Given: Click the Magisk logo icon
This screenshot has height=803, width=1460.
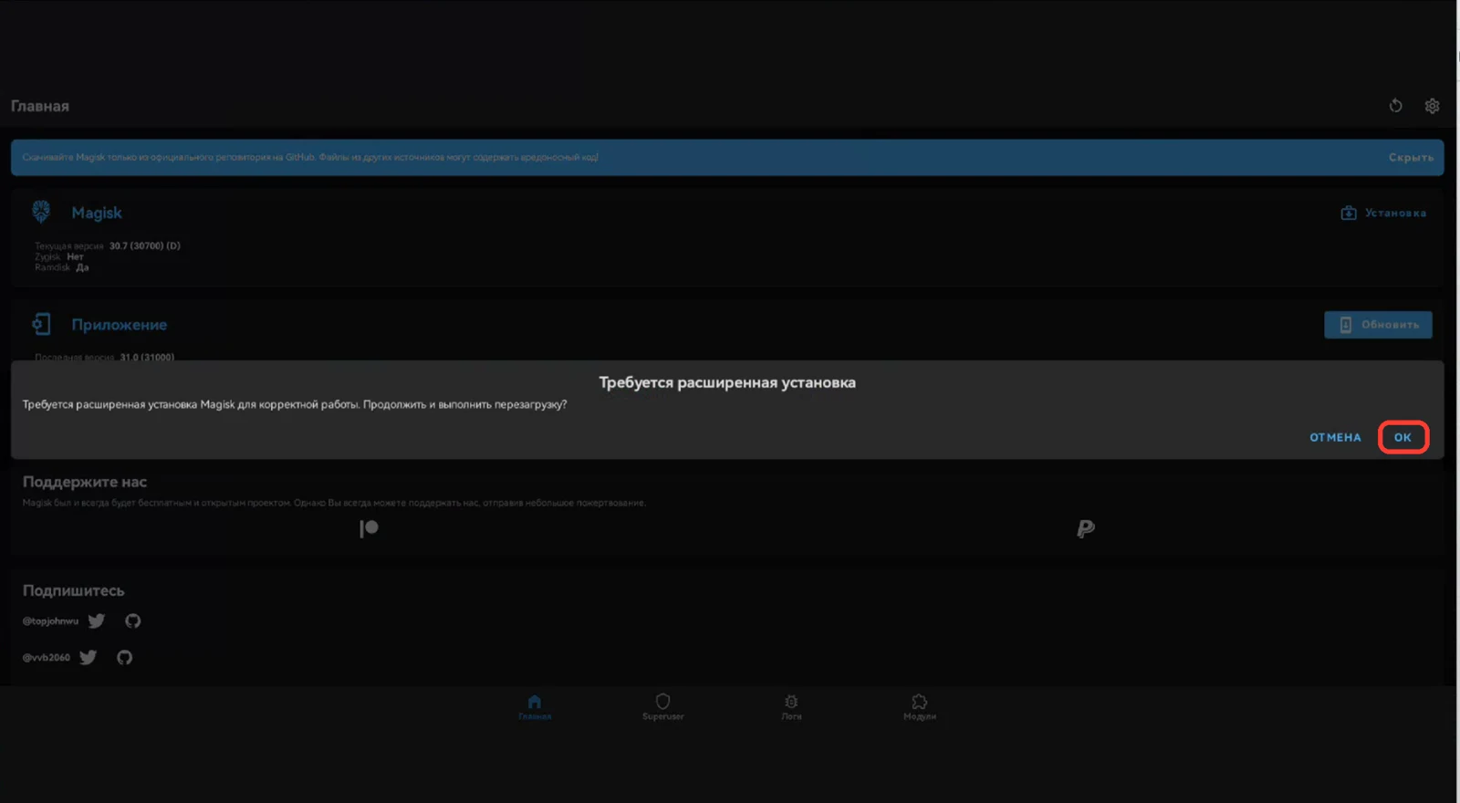Looking at the screenshot, I should tap(41, 212).
